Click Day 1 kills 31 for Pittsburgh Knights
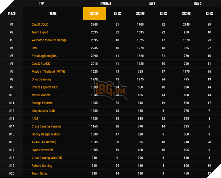221x178 pixels. (163, 56)
